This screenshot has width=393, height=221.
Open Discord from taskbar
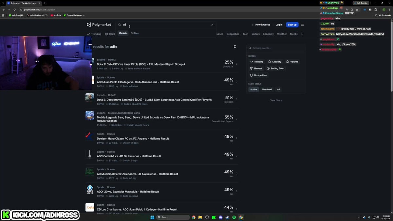220,217
